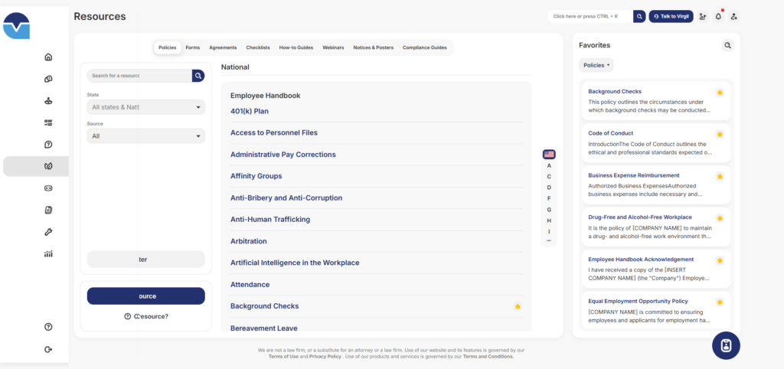This screenshot has width=784, height=369.
Task: Open the Anti-Human Trafficking policy link
Action: pos(270,220)
